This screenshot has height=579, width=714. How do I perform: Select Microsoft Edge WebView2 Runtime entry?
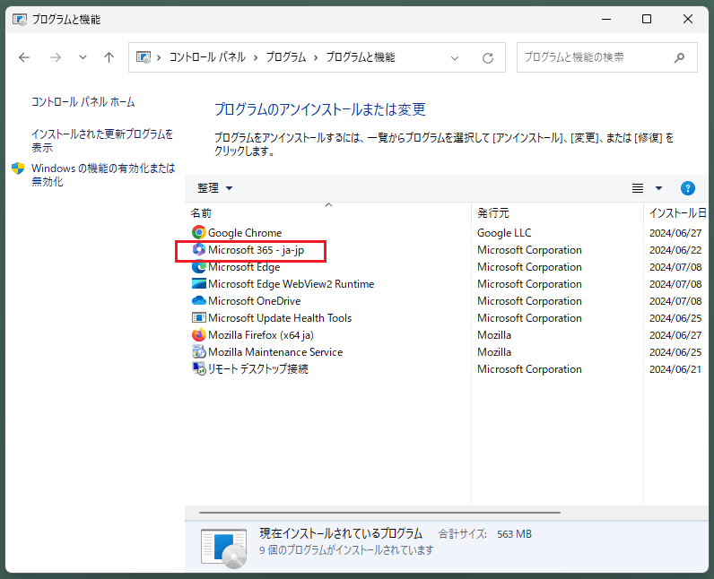point(291,284)
